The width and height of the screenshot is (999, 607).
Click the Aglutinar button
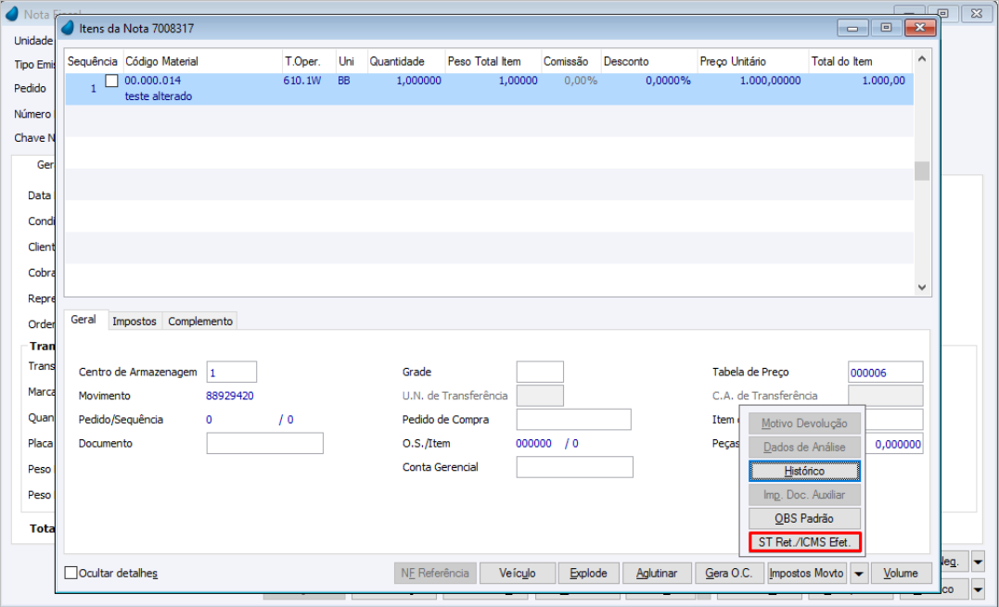pos(656,574)
